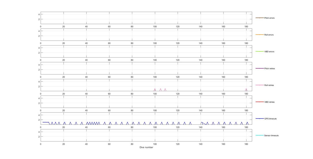
Task: Click the cyan Sensor timeouts legend line
Action: tap(260, 135)
